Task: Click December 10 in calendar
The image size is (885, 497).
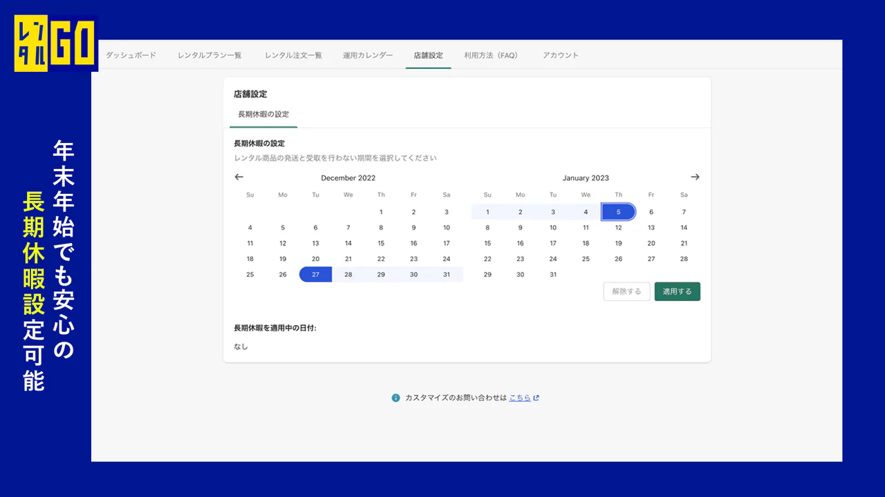Action: [x=447, y=228]
